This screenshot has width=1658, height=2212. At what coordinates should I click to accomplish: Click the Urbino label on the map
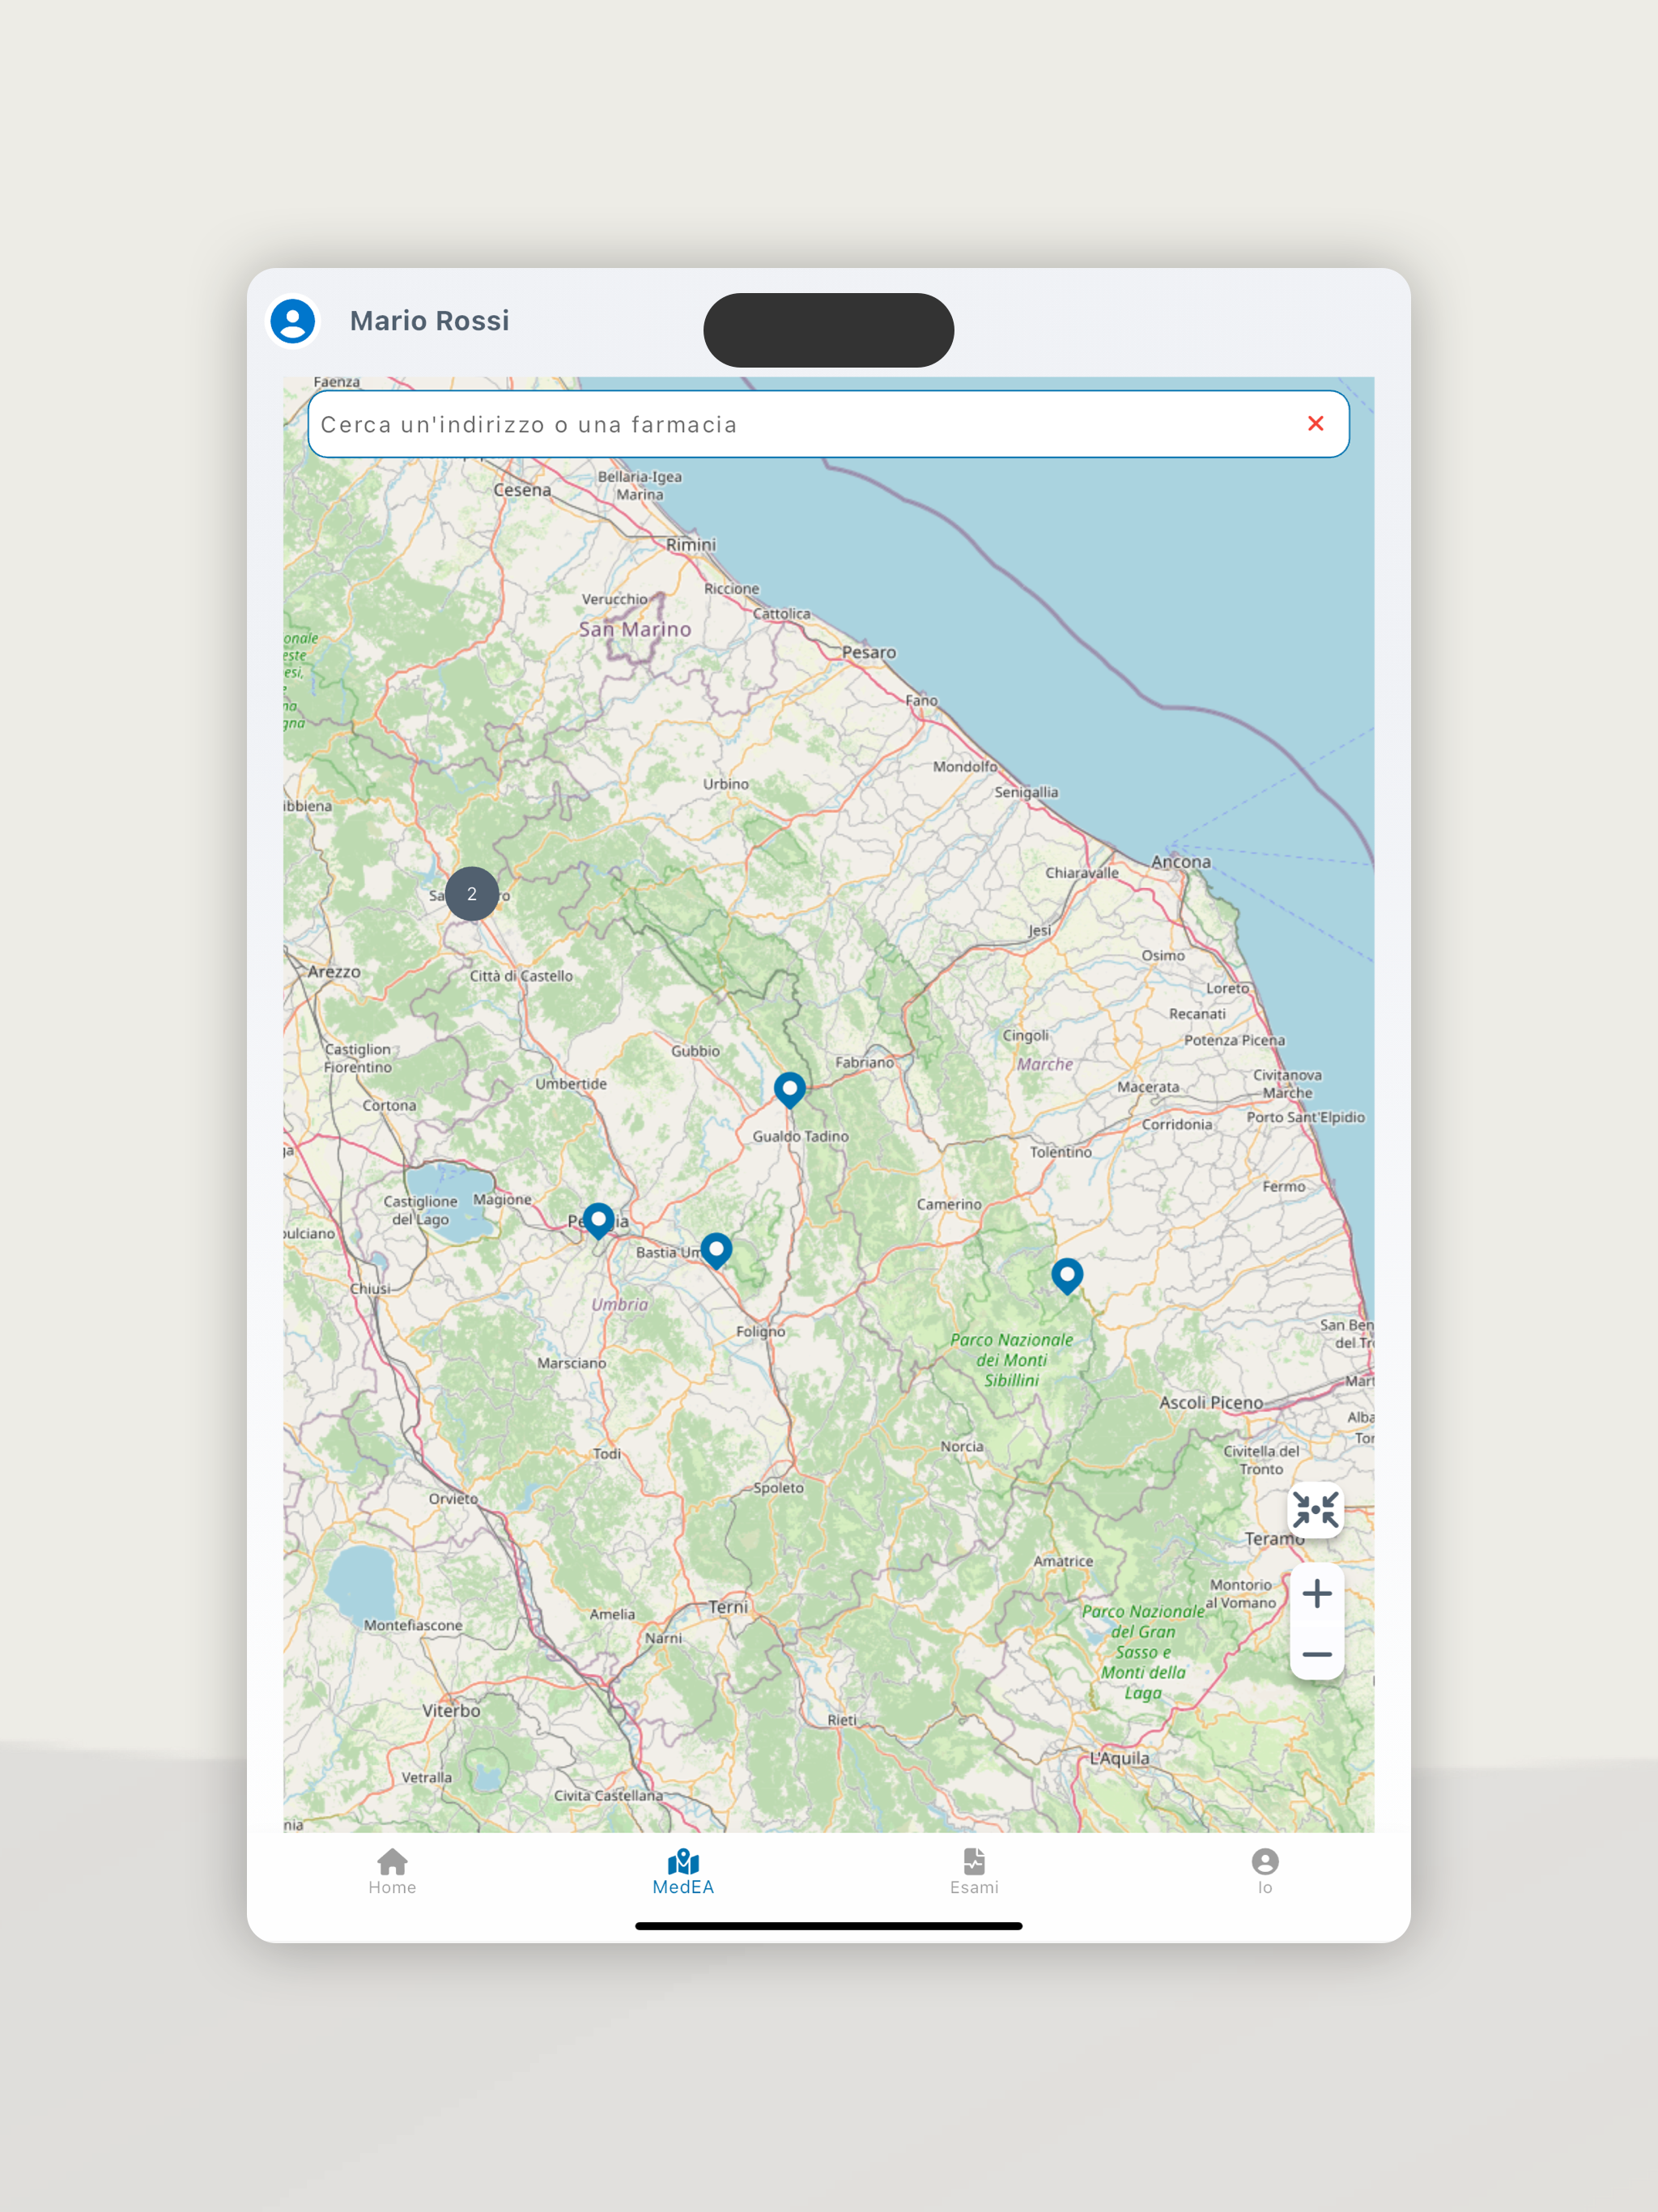pyautogui.click(x=725, y=784)
